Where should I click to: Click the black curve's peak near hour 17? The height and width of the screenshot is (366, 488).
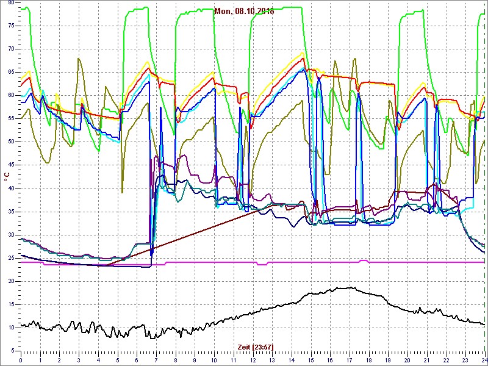(348, 288)
